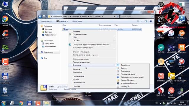Image resolution: width=189 pixels, height=106 pixels.
Task: Send file to TeamViewer
Action: click(133, 65)
